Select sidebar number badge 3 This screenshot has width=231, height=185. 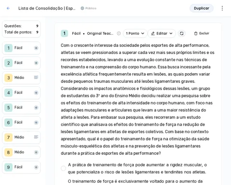point(9,78)
